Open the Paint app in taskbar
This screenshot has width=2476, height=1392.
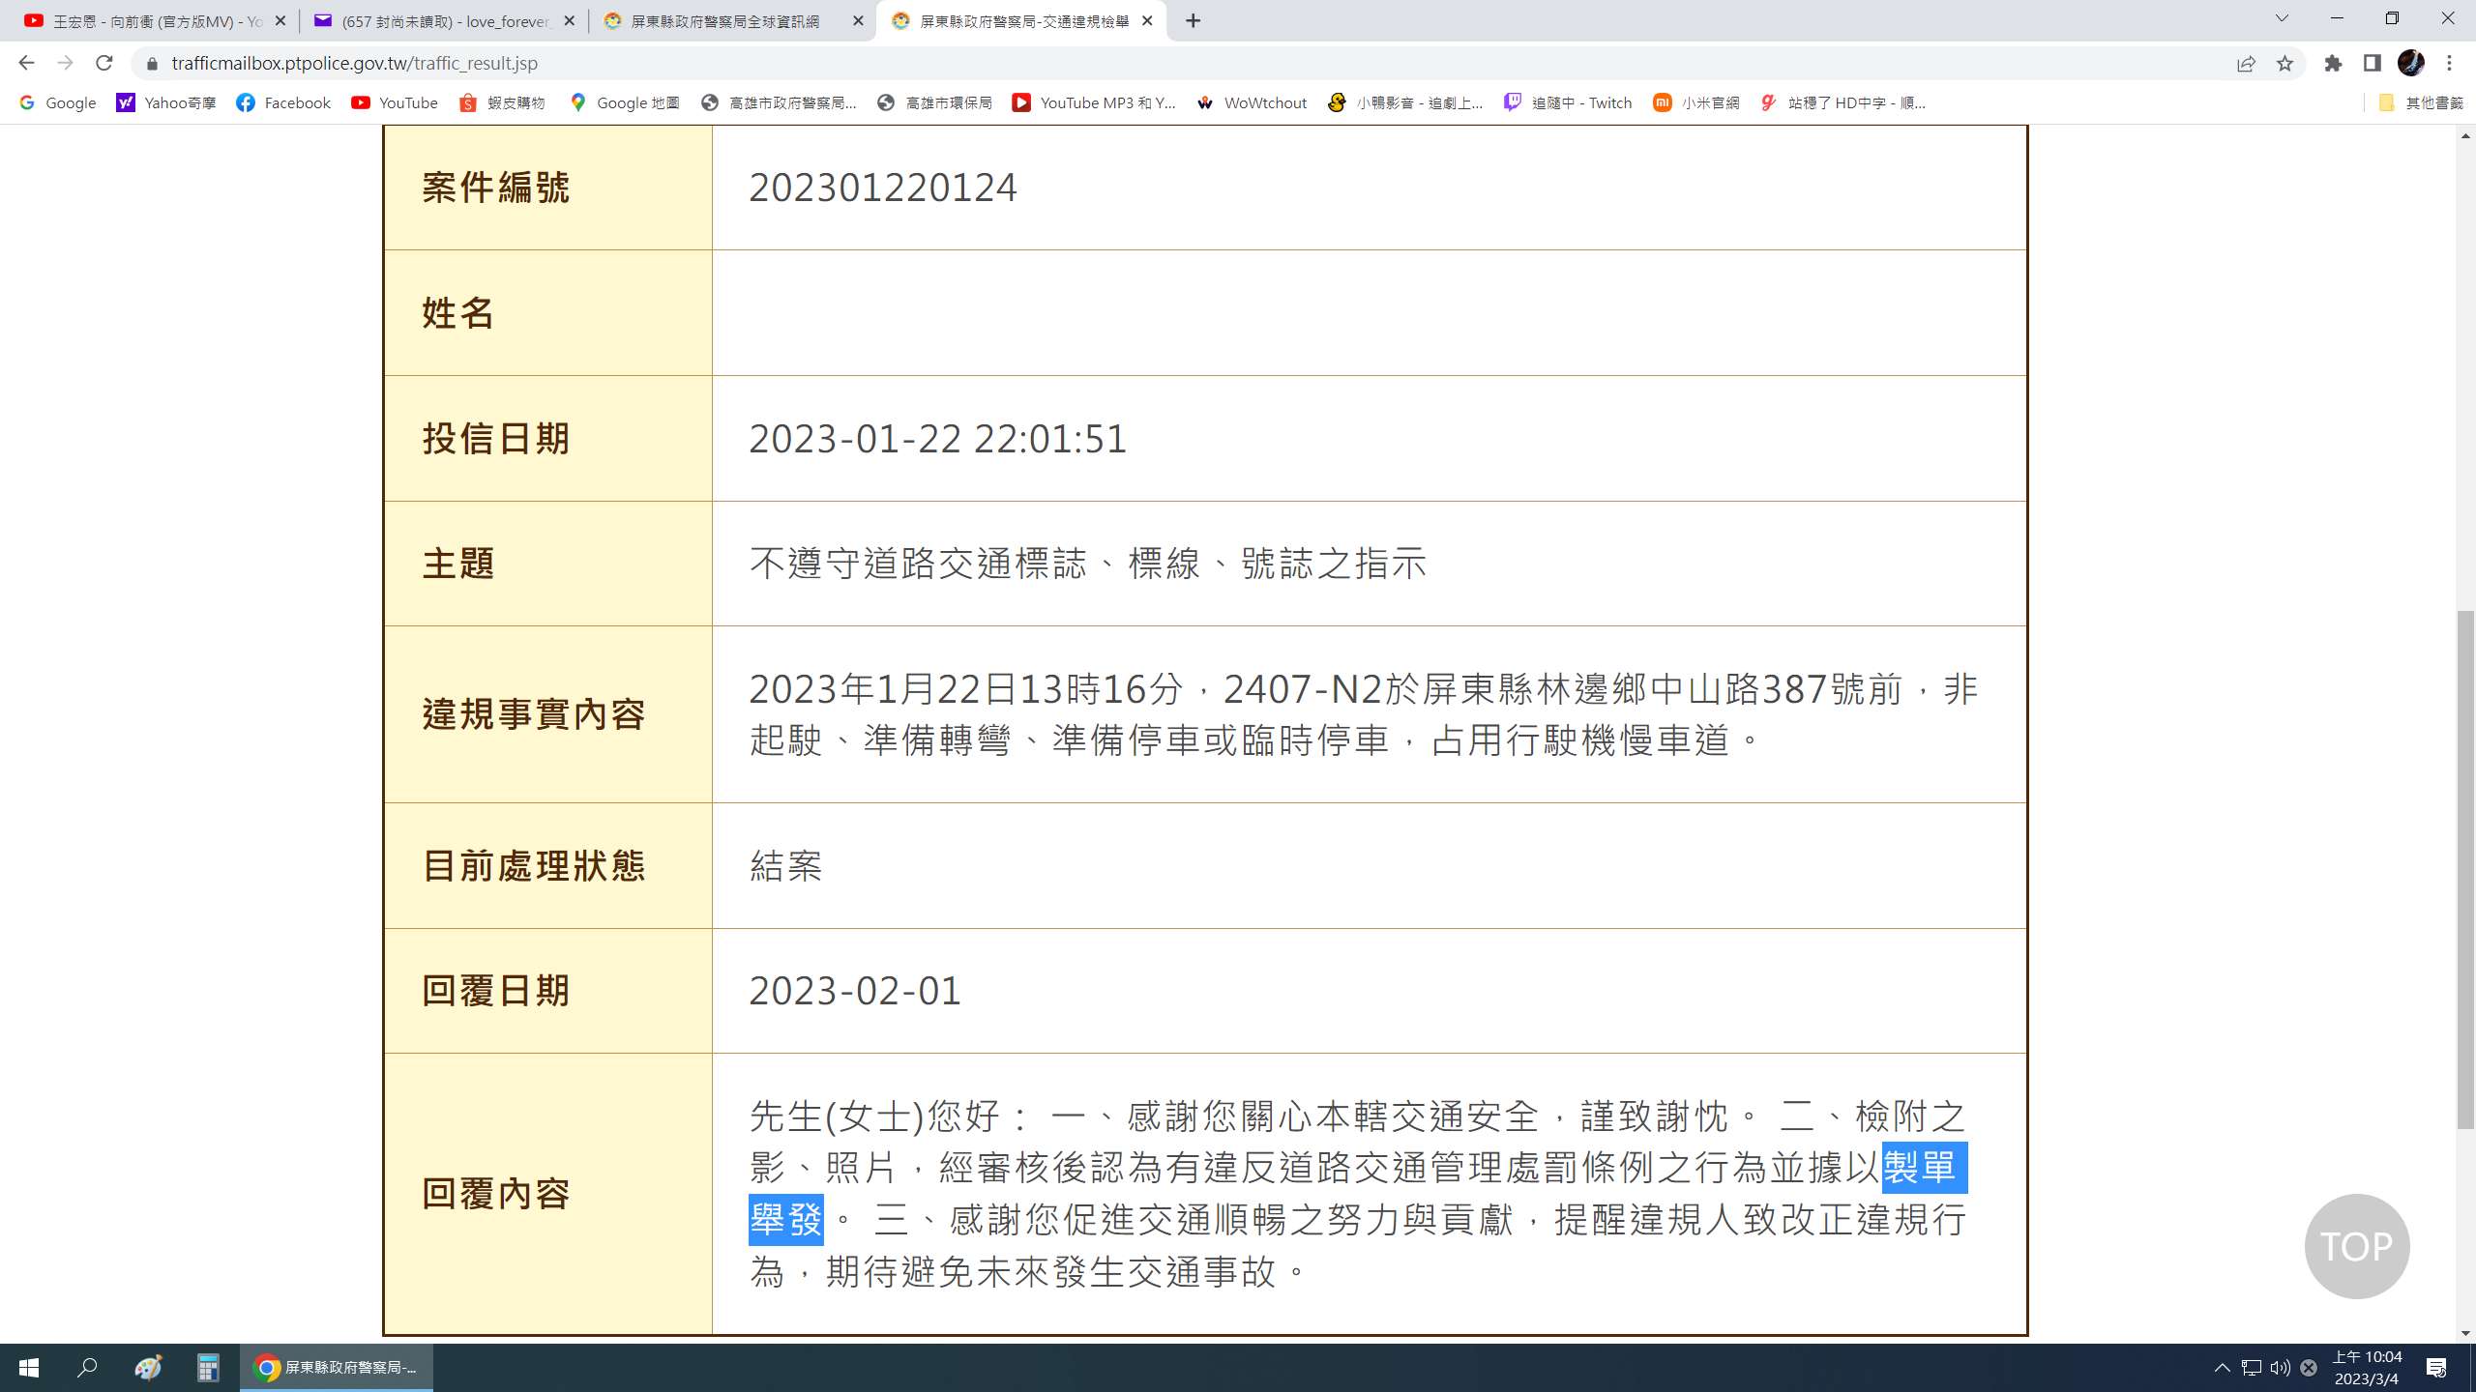148,1368
